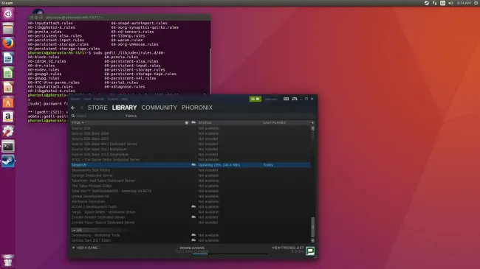Open the Steam menu in Steam window
The image size is (480, 269).
[x=75, y=99]
